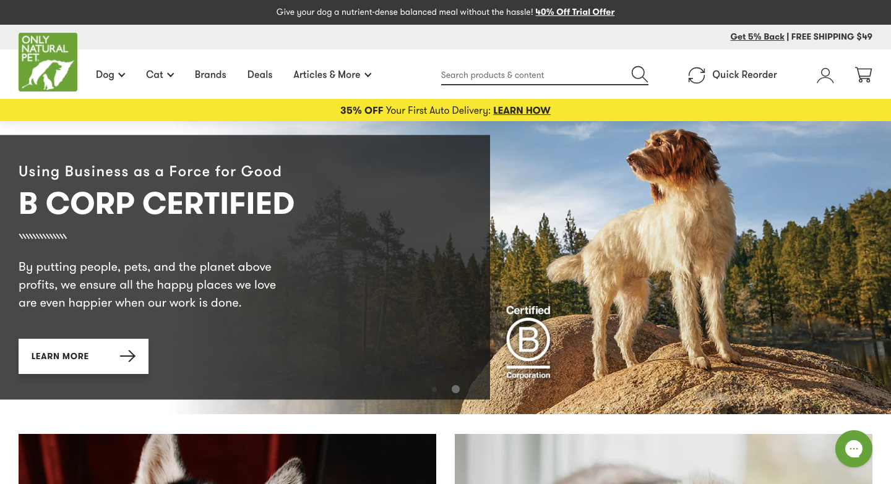Click the search magnifier icon
Image resolution: width=891 pixels, height=484 pixels.
(639, 75)
